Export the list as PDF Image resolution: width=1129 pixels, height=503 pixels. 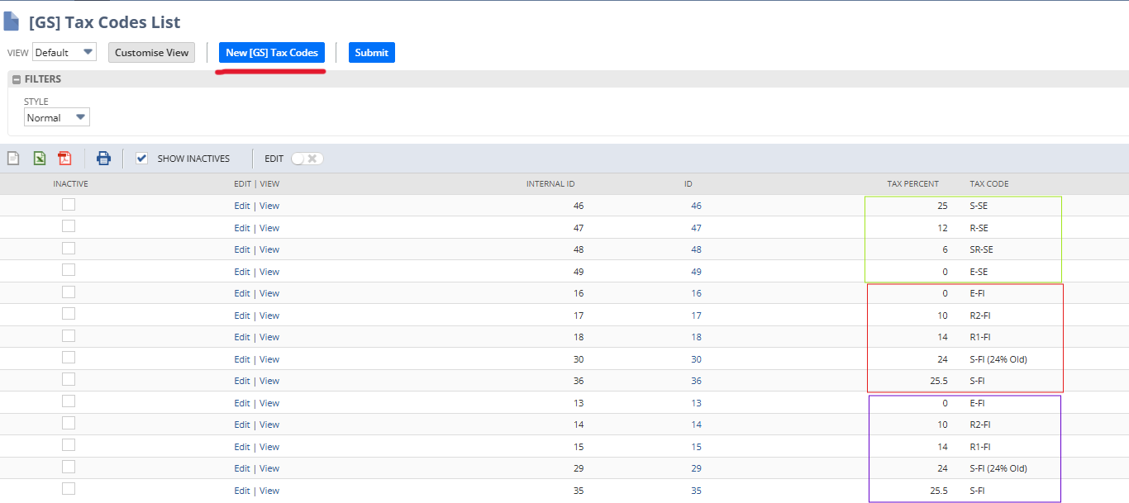[64, 159]
